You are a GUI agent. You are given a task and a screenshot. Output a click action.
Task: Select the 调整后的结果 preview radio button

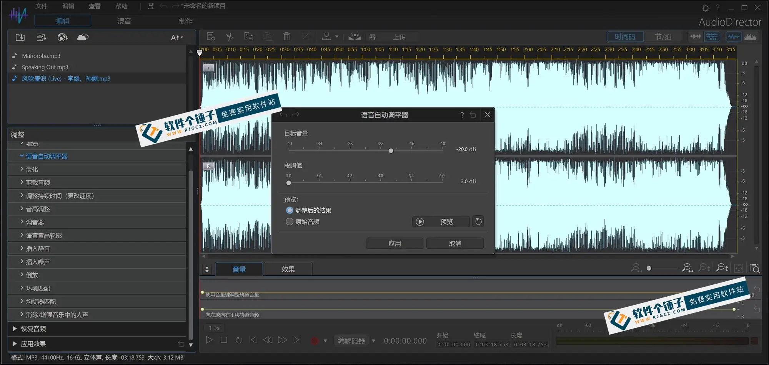click(x=290, y=210)
